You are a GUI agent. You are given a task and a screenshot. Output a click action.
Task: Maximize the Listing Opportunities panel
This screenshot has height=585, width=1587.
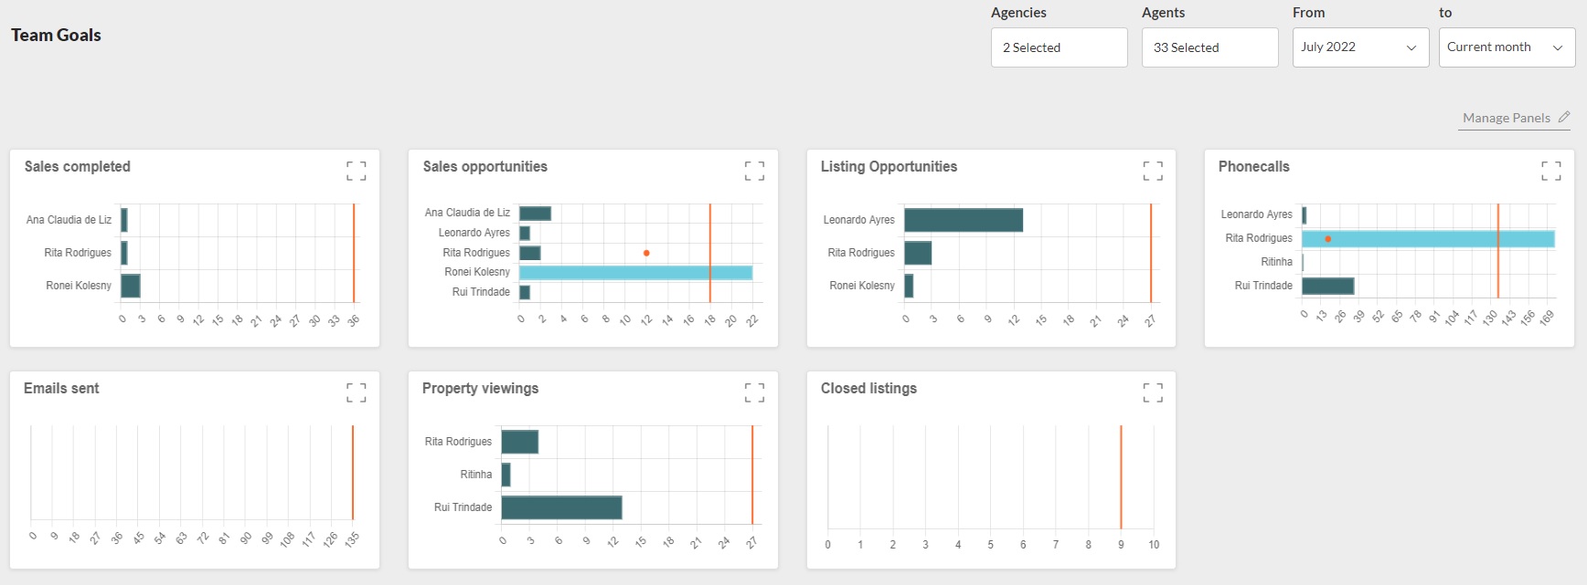tap(1153, 171)
